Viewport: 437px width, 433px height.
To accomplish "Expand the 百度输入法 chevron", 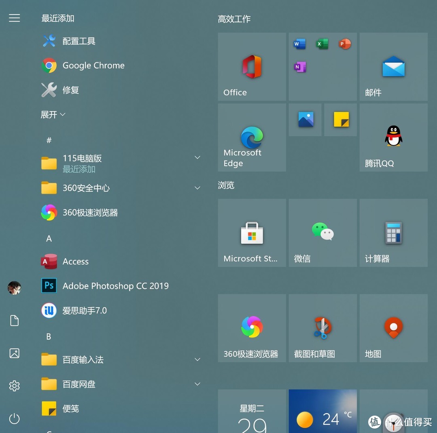I will 197,359.
